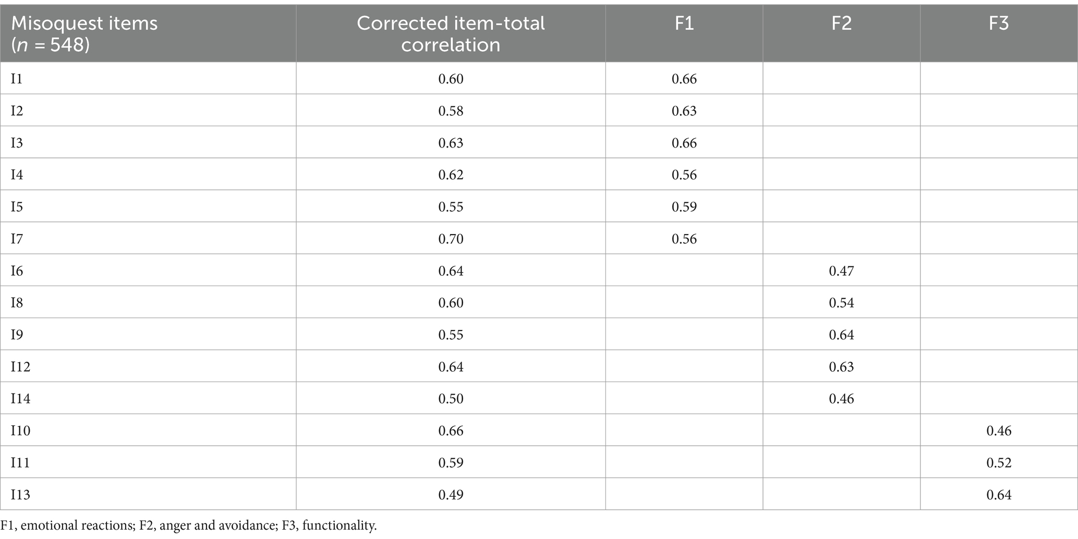The height and width of the screenshot is (539, 1078).
Task: Click the Corrected item-total correlation header
Action: coord(451,33)
